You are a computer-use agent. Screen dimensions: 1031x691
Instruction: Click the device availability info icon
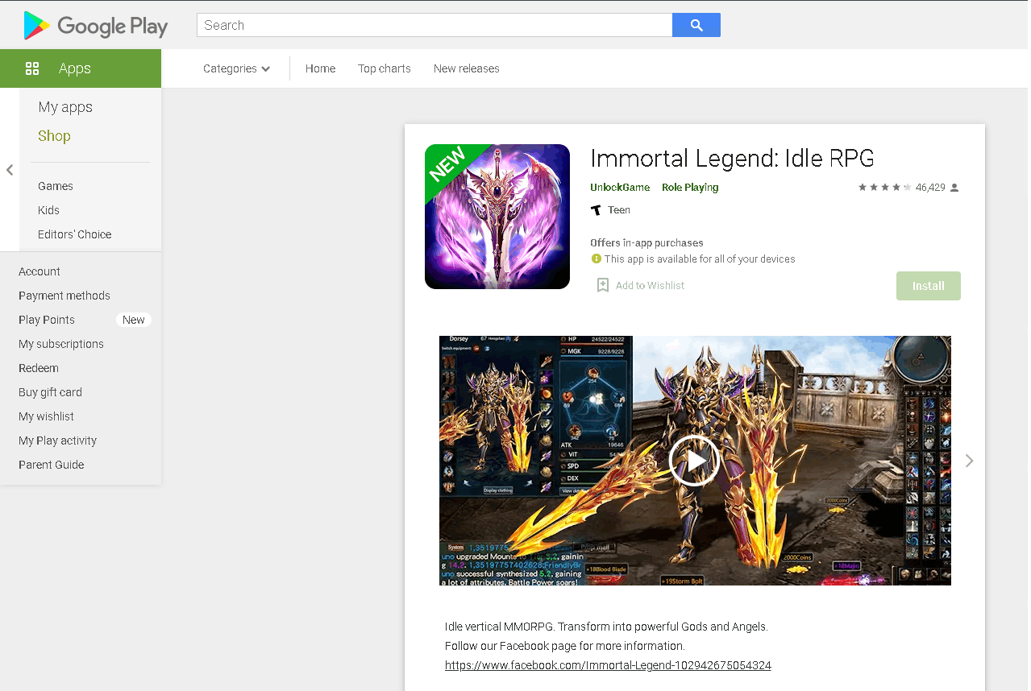point(597,259)
